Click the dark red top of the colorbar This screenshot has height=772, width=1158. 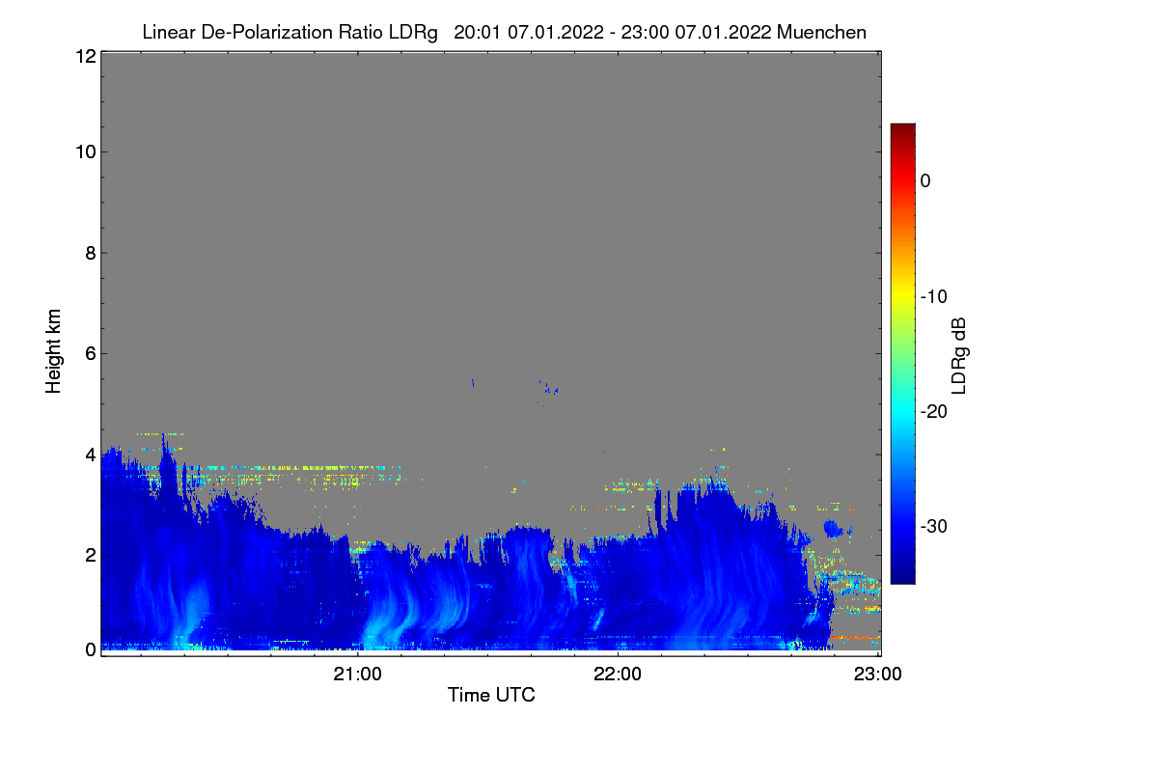(902, 131)
